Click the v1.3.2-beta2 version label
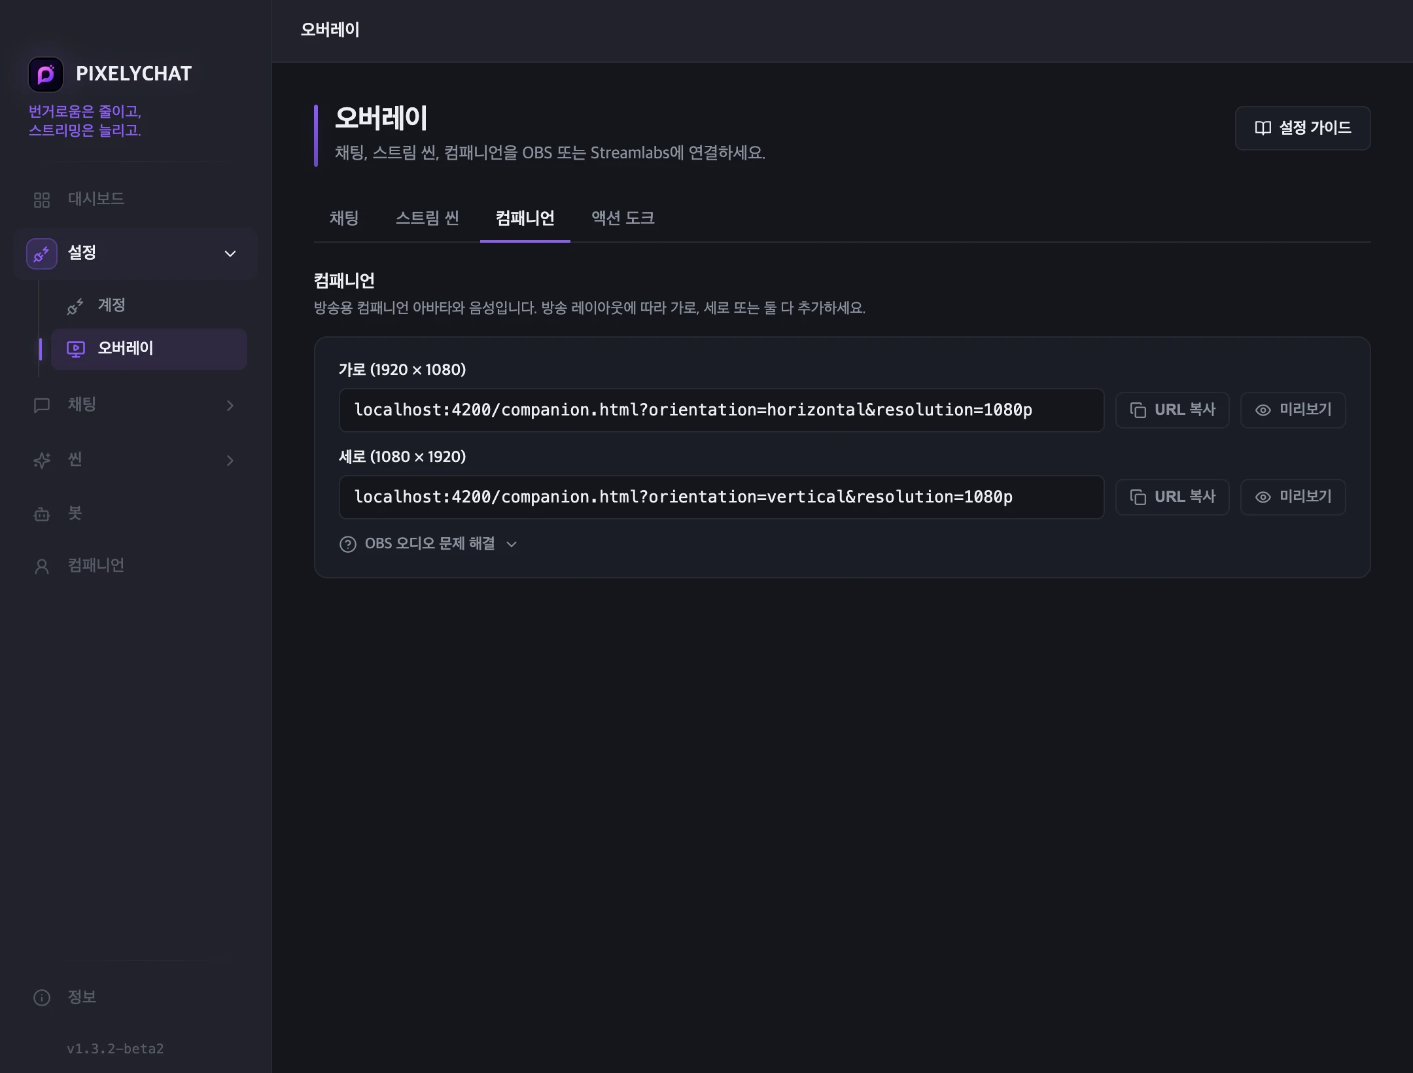This screenshot has height=1073, width=1413. pyautogui.click(x=115, y=1049)
